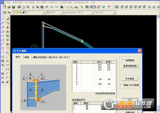Image resolution: width=160 pixels, height=113 pixels.
Task: Enable the 相同替换 checkbox
Action: click(x=123, y=61)
